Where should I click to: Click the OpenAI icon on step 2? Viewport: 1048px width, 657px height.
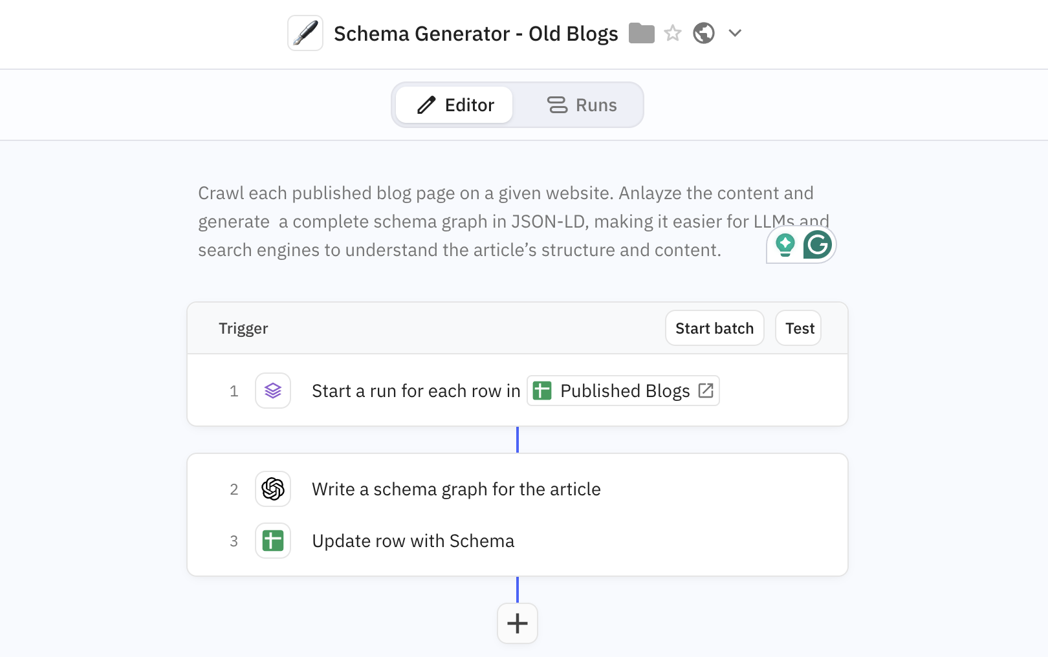[272, 489]
